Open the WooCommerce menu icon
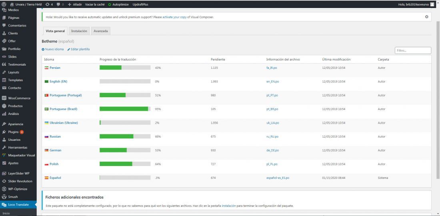Image resolution: width=440 pixels, height=216 pixels. 4,98
